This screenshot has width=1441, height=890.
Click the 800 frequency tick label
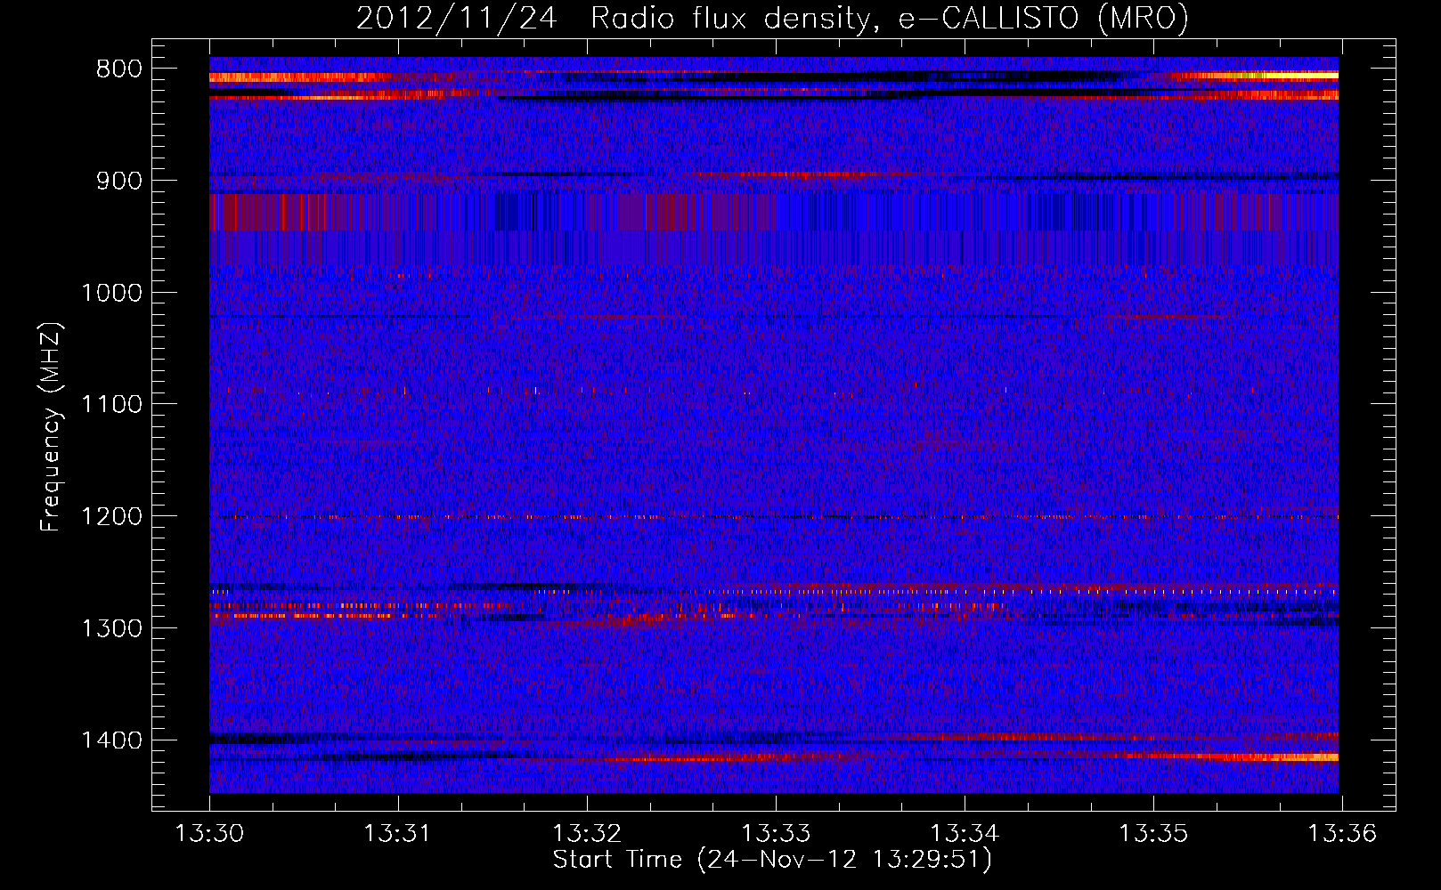coord(119,69)
